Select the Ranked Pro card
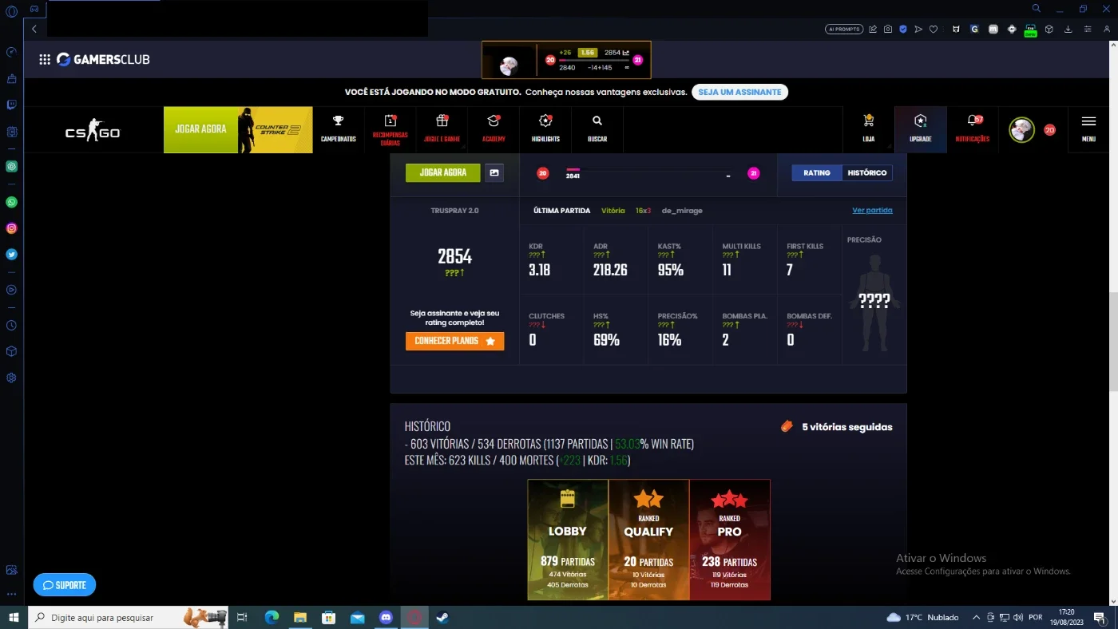The height and width of the screenshot is (629, 1118). 729,540
